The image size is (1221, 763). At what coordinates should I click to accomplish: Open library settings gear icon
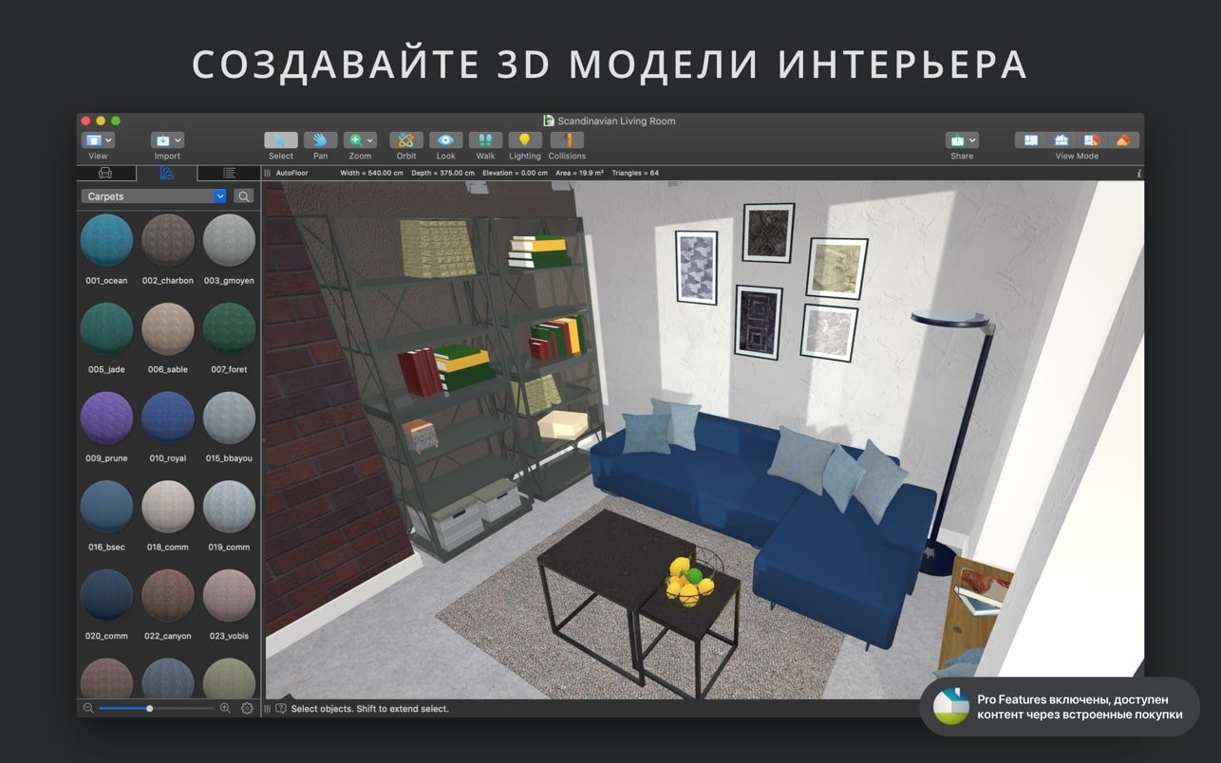pos(247,708)
